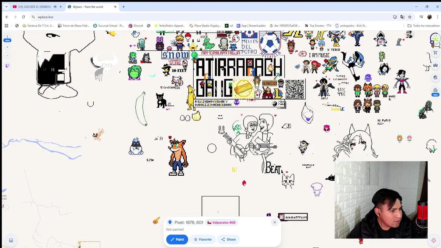Image resolution: width=441 pixels, height=248 pixels.
Task: Open the Chrome profile avatar
Action: 429,17
